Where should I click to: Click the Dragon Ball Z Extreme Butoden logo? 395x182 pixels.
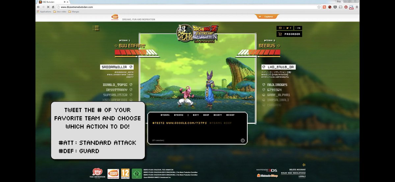pos(197,34)
